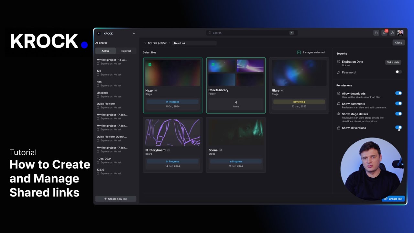Turn off the Show comments switch
The image size is (414, 233).
pos(398,104)
